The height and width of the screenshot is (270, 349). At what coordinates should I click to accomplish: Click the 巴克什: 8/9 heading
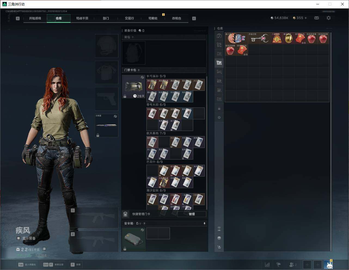[154, 162]
